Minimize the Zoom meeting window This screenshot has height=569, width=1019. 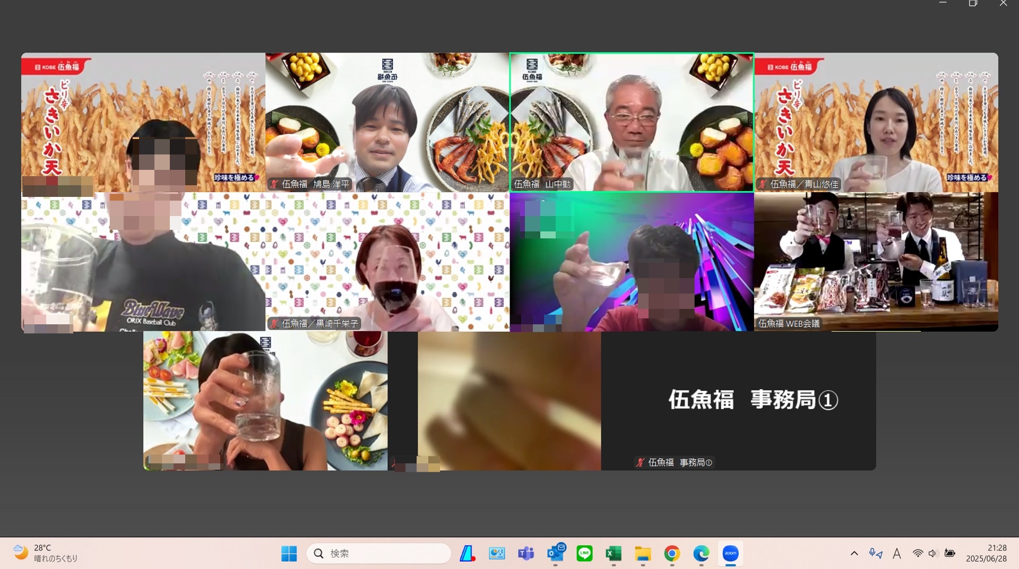(x=943, y=3)
